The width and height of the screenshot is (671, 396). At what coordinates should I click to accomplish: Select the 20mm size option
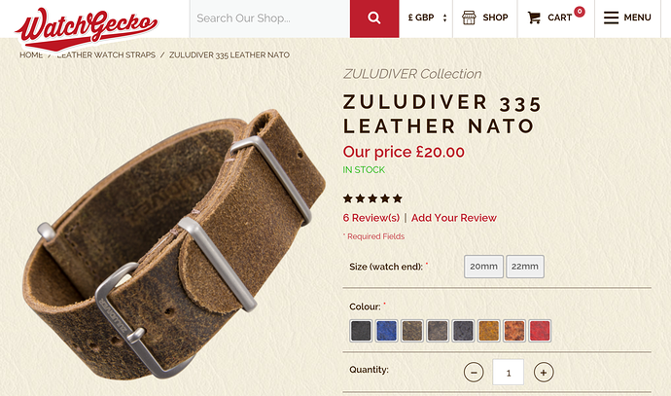483,267
